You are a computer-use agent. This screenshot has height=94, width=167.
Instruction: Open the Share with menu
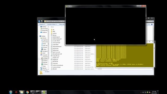(x=62, y=24)
